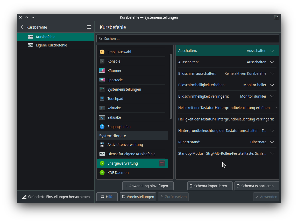298x223 pixels.
Task: Select the Aktivitätenverwaltung service icon
Action: click(102, 144)
